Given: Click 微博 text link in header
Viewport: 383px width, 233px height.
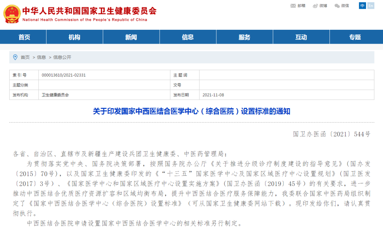Looking at the screenshot, I should click(x=323, y=6).
